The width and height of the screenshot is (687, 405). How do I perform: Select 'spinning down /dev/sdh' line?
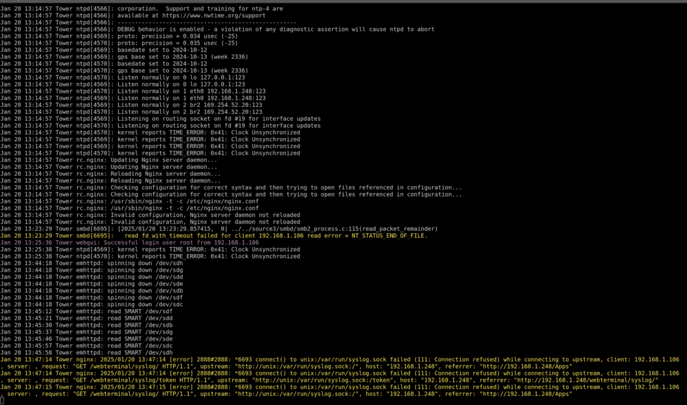pyautogui.click(x=91, y=263)
